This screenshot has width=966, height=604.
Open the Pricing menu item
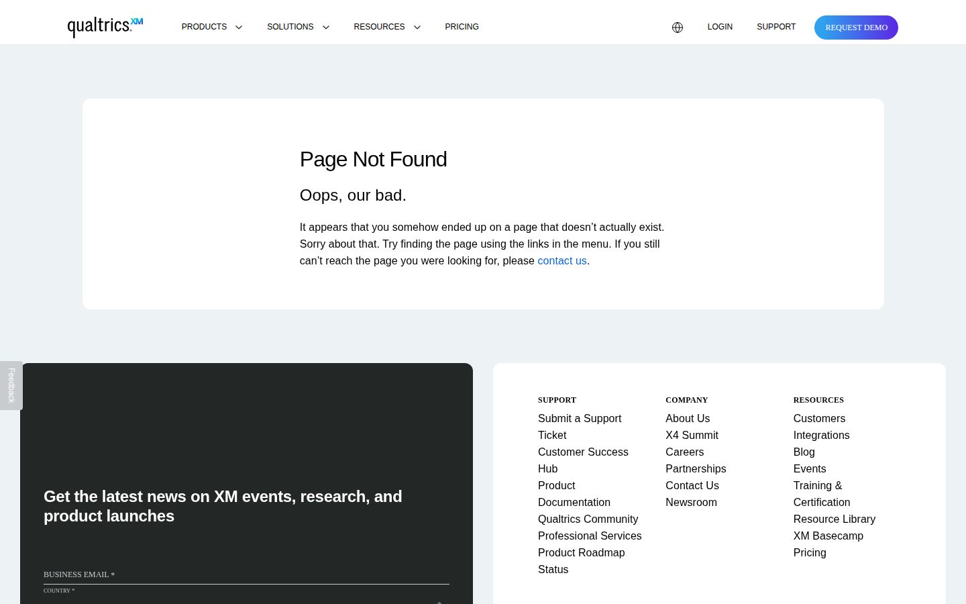462,27
